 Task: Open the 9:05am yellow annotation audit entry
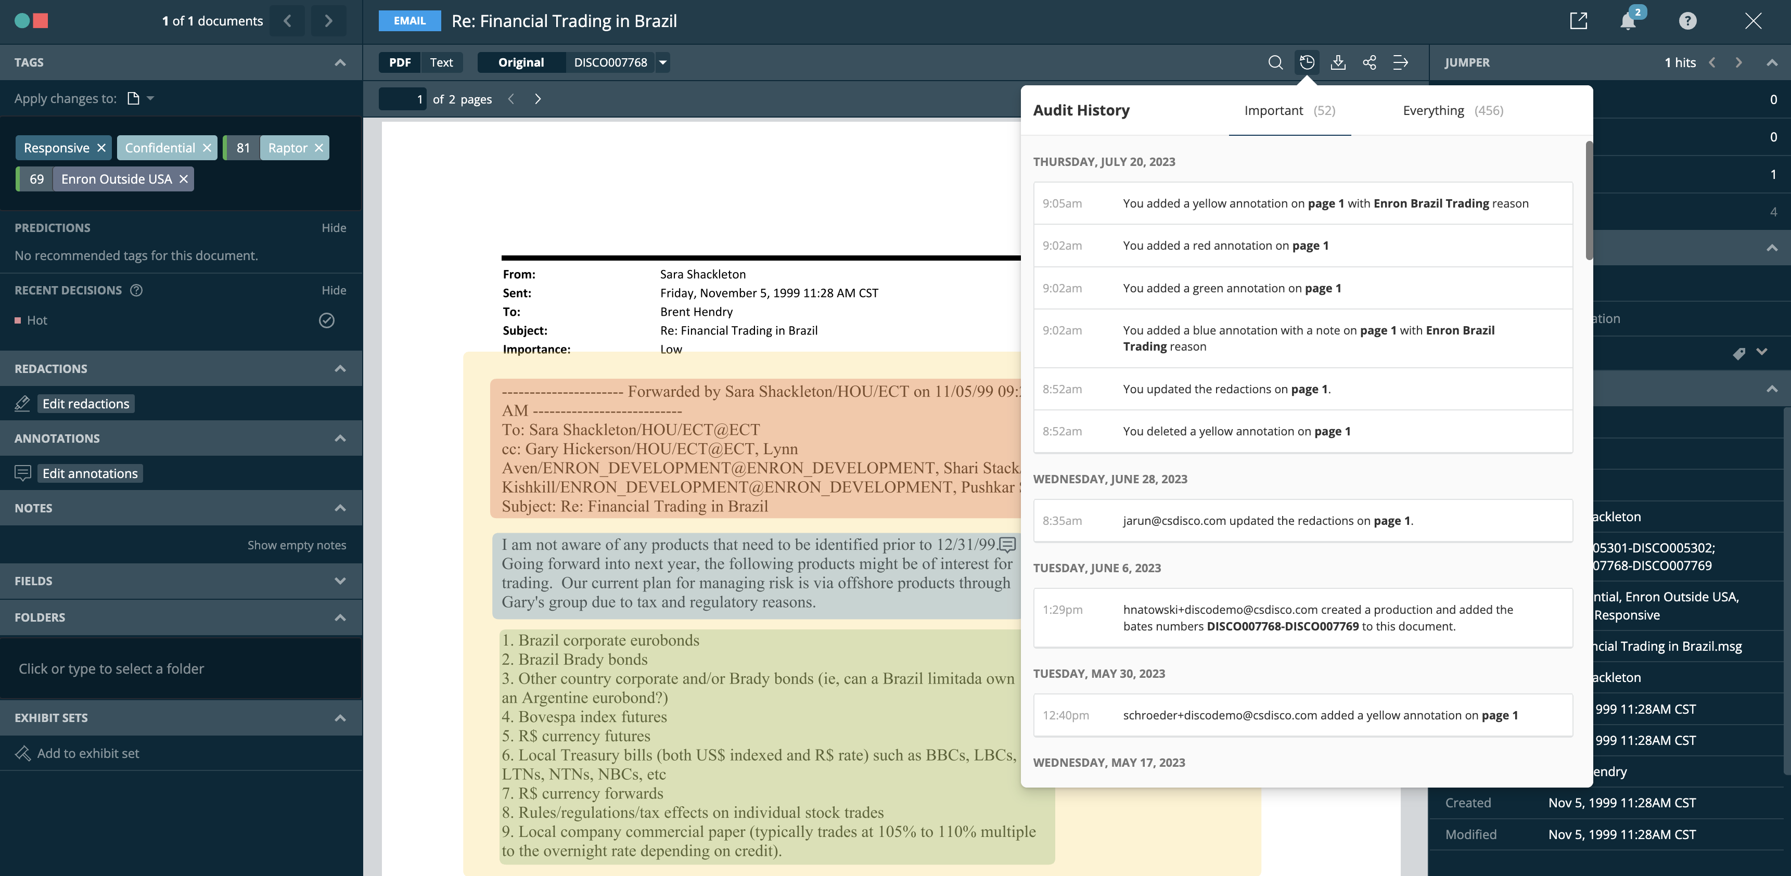1303,203
